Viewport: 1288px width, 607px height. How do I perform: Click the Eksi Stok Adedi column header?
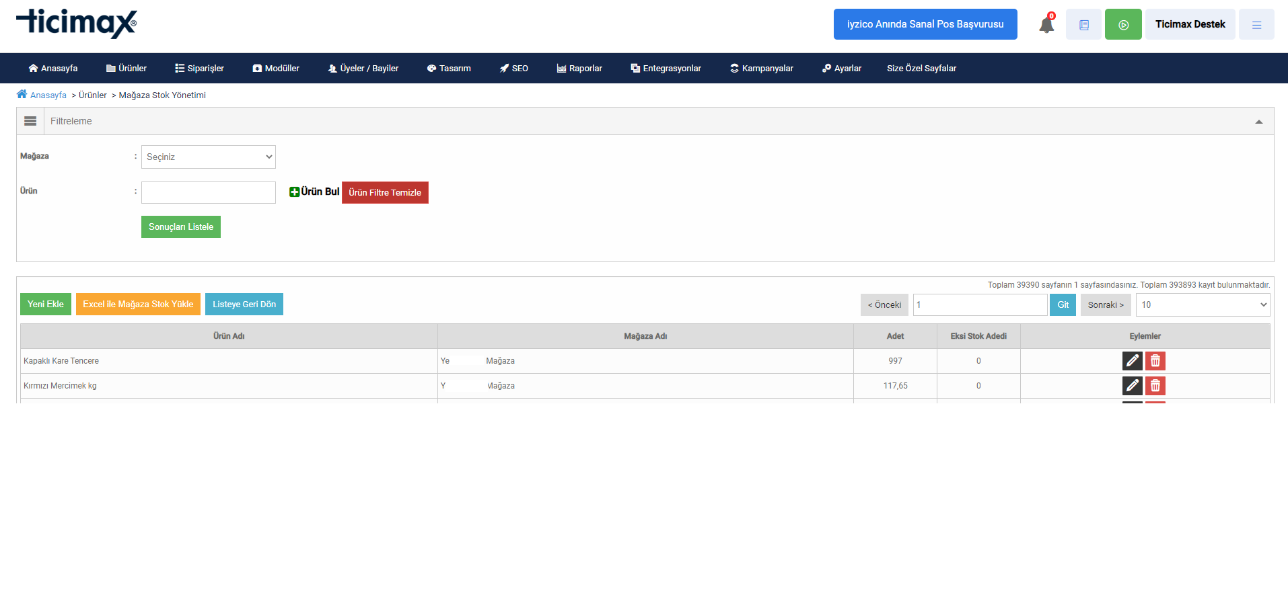tap(978, 336)
